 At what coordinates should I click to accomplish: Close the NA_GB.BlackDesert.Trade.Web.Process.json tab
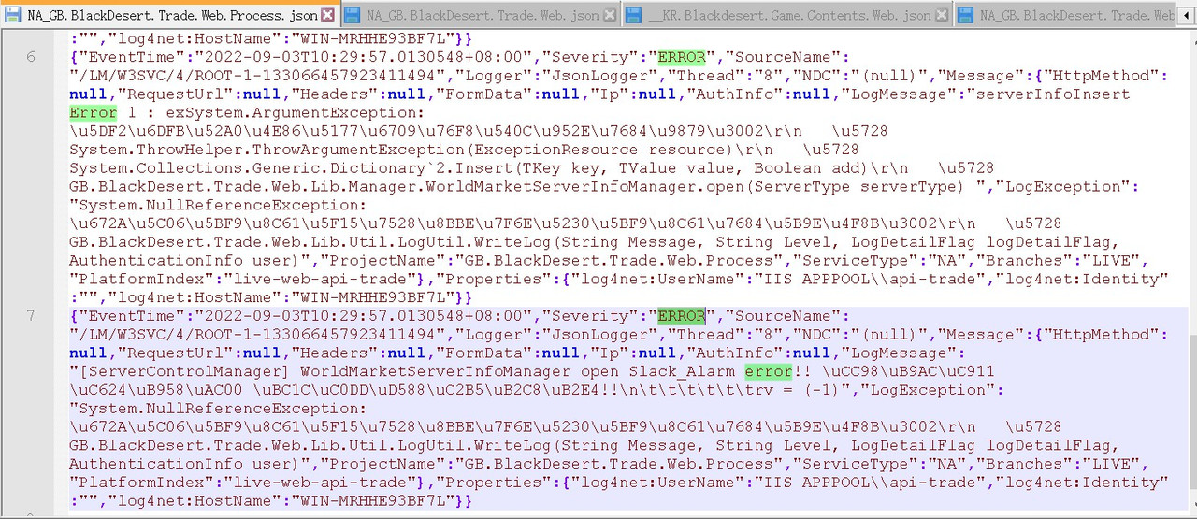pyautogui.click(x=328, y=15)
